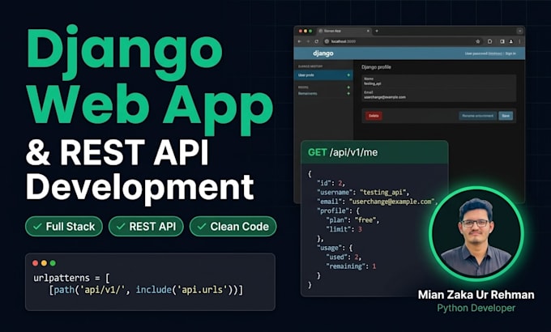Click the checkmark in Clean Code badge
This screenshot has width=551, height=332.
click(x=201, y=227)
